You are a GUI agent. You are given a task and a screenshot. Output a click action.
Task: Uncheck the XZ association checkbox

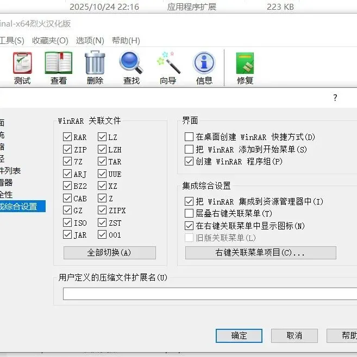[102, 186]
